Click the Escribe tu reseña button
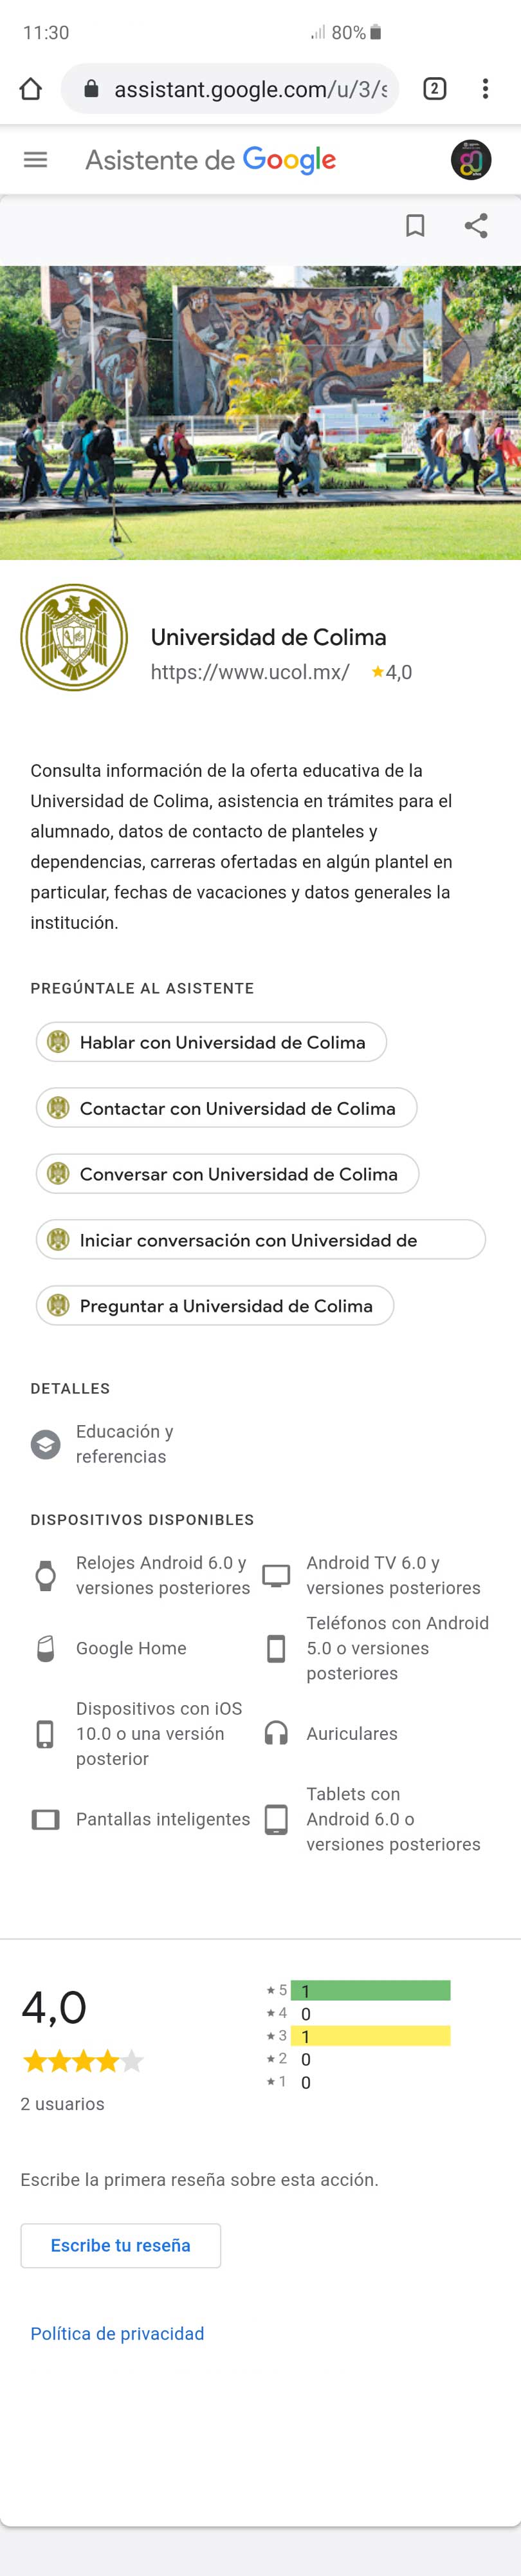The width and height of the screenshot is (521, 2576). [x=121, y=2245]
